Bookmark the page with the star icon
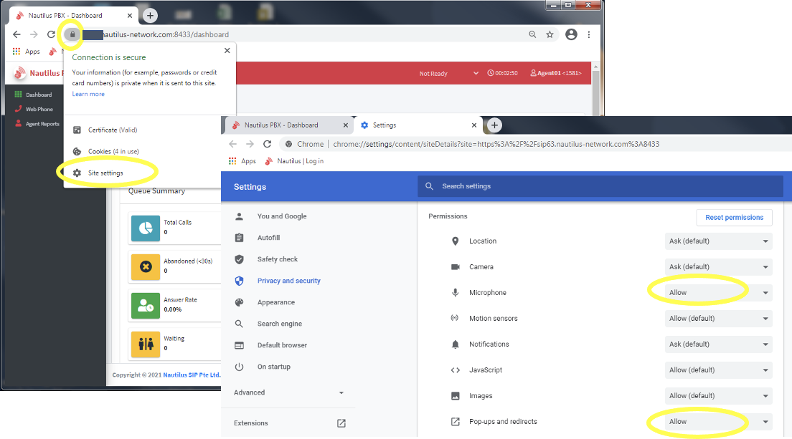This screenshot has height=439, width=792. point(550,34)
